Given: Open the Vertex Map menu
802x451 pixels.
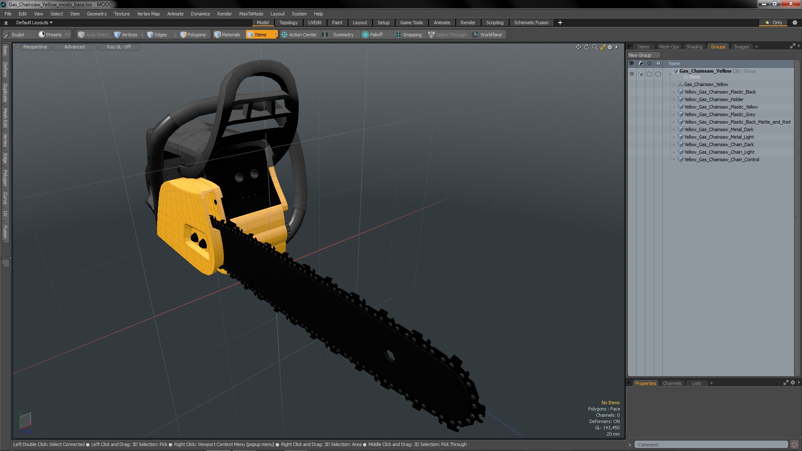Looking at the screenshot, I should pos(148,14).
